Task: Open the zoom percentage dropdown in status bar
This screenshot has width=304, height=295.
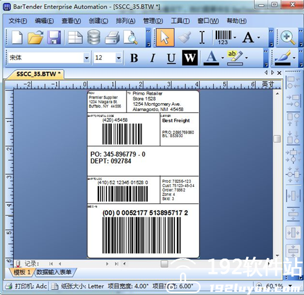Action: pyautogui.click(x=290, y=286)
